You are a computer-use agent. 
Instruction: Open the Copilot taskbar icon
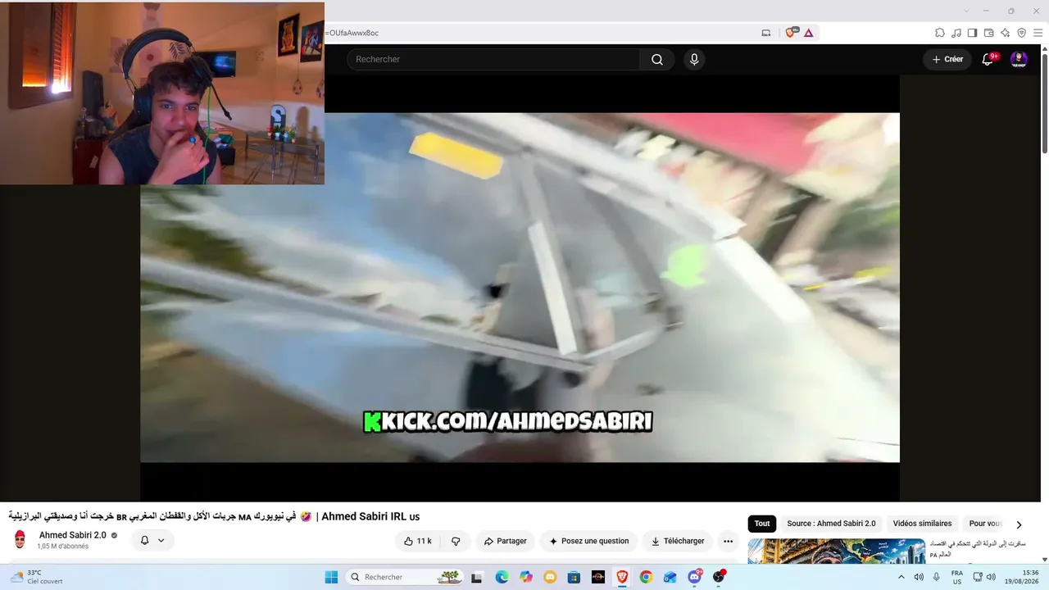point(526,577)
